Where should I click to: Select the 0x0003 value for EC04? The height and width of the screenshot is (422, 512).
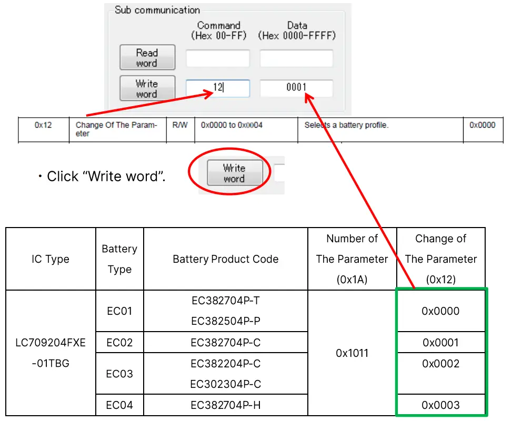pos(440,405)
